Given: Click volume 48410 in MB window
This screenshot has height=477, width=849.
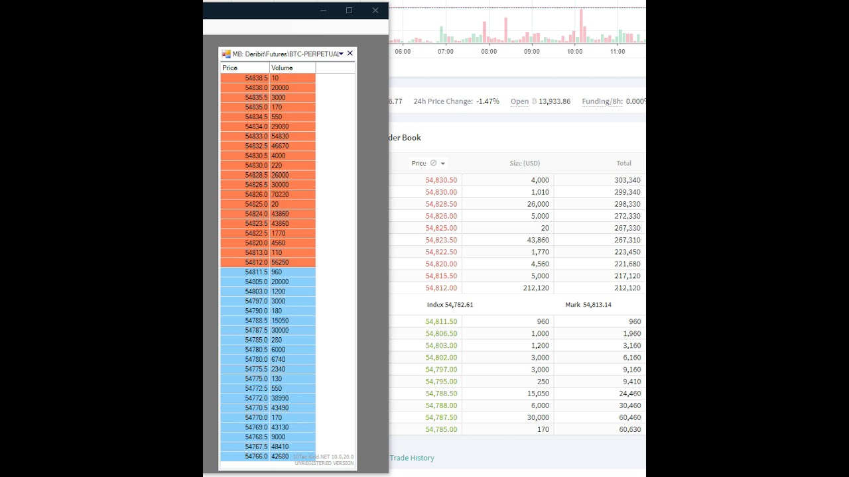Looking at the screenshot, I should tap(280, 447).
